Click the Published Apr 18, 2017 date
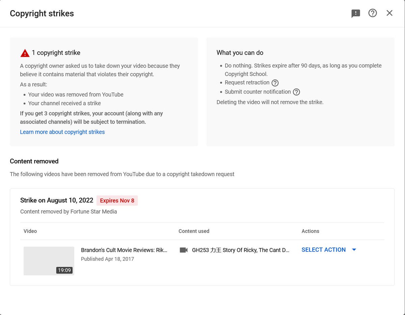Viewport: 405px width, 315px height. point(107,259)
